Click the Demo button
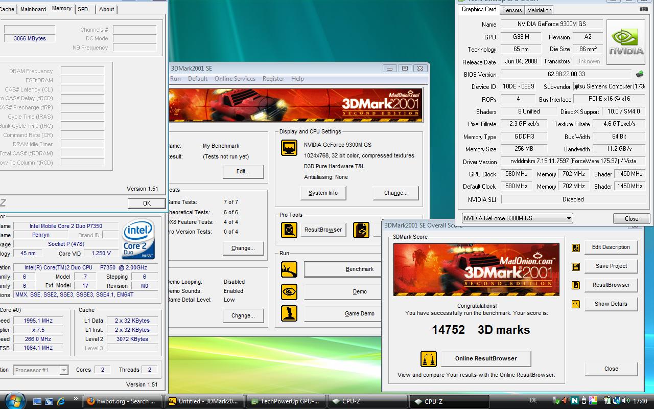Screen dimensions: 654x409 (343, 291)
